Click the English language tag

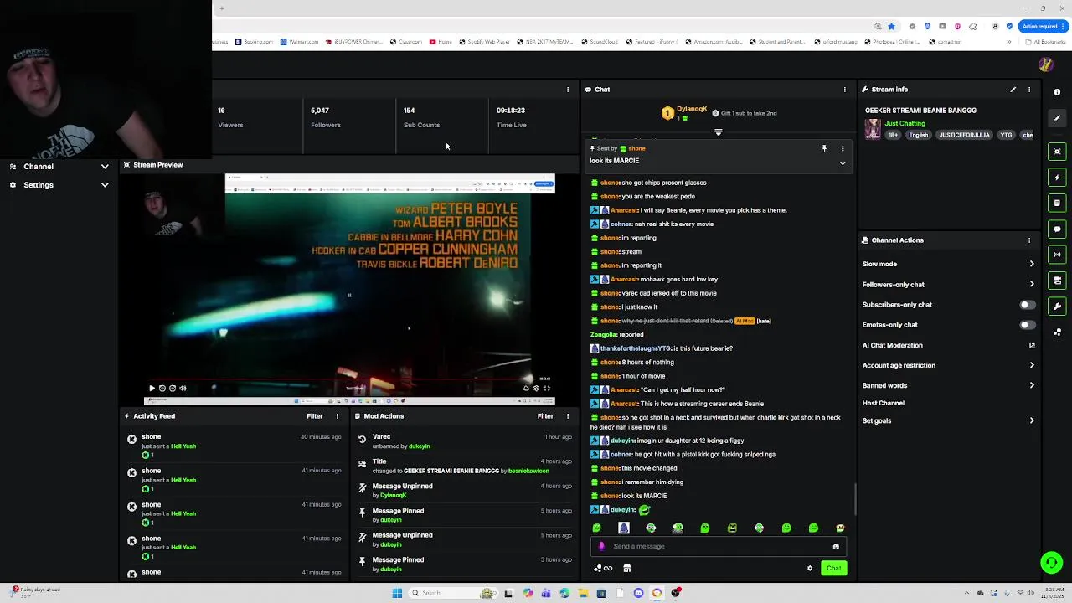click(919, 135)
